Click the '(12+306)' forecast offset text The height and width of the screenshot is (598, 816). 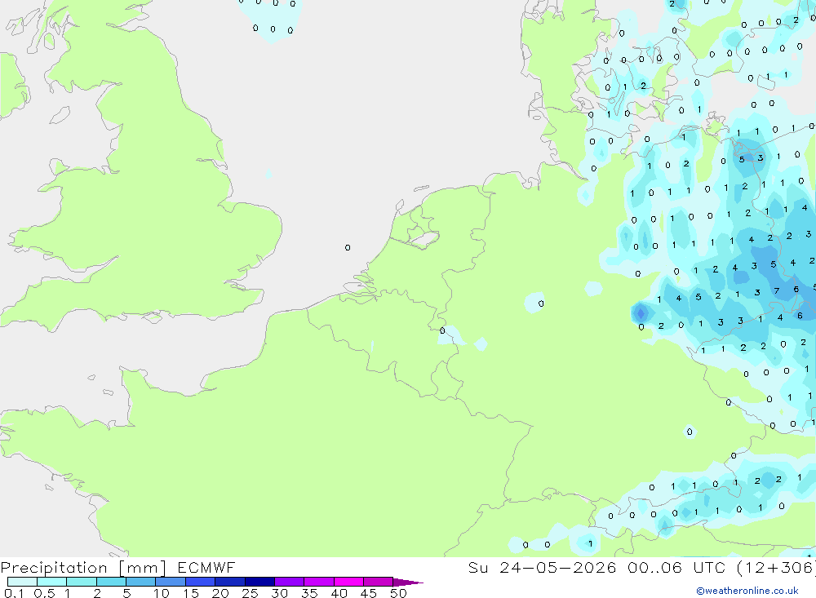pyautogui.click(x=775, y=568)
